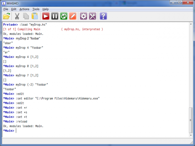Screen dimensions: 195x146
Task: Click the green Reload icon
Action: 64,16
